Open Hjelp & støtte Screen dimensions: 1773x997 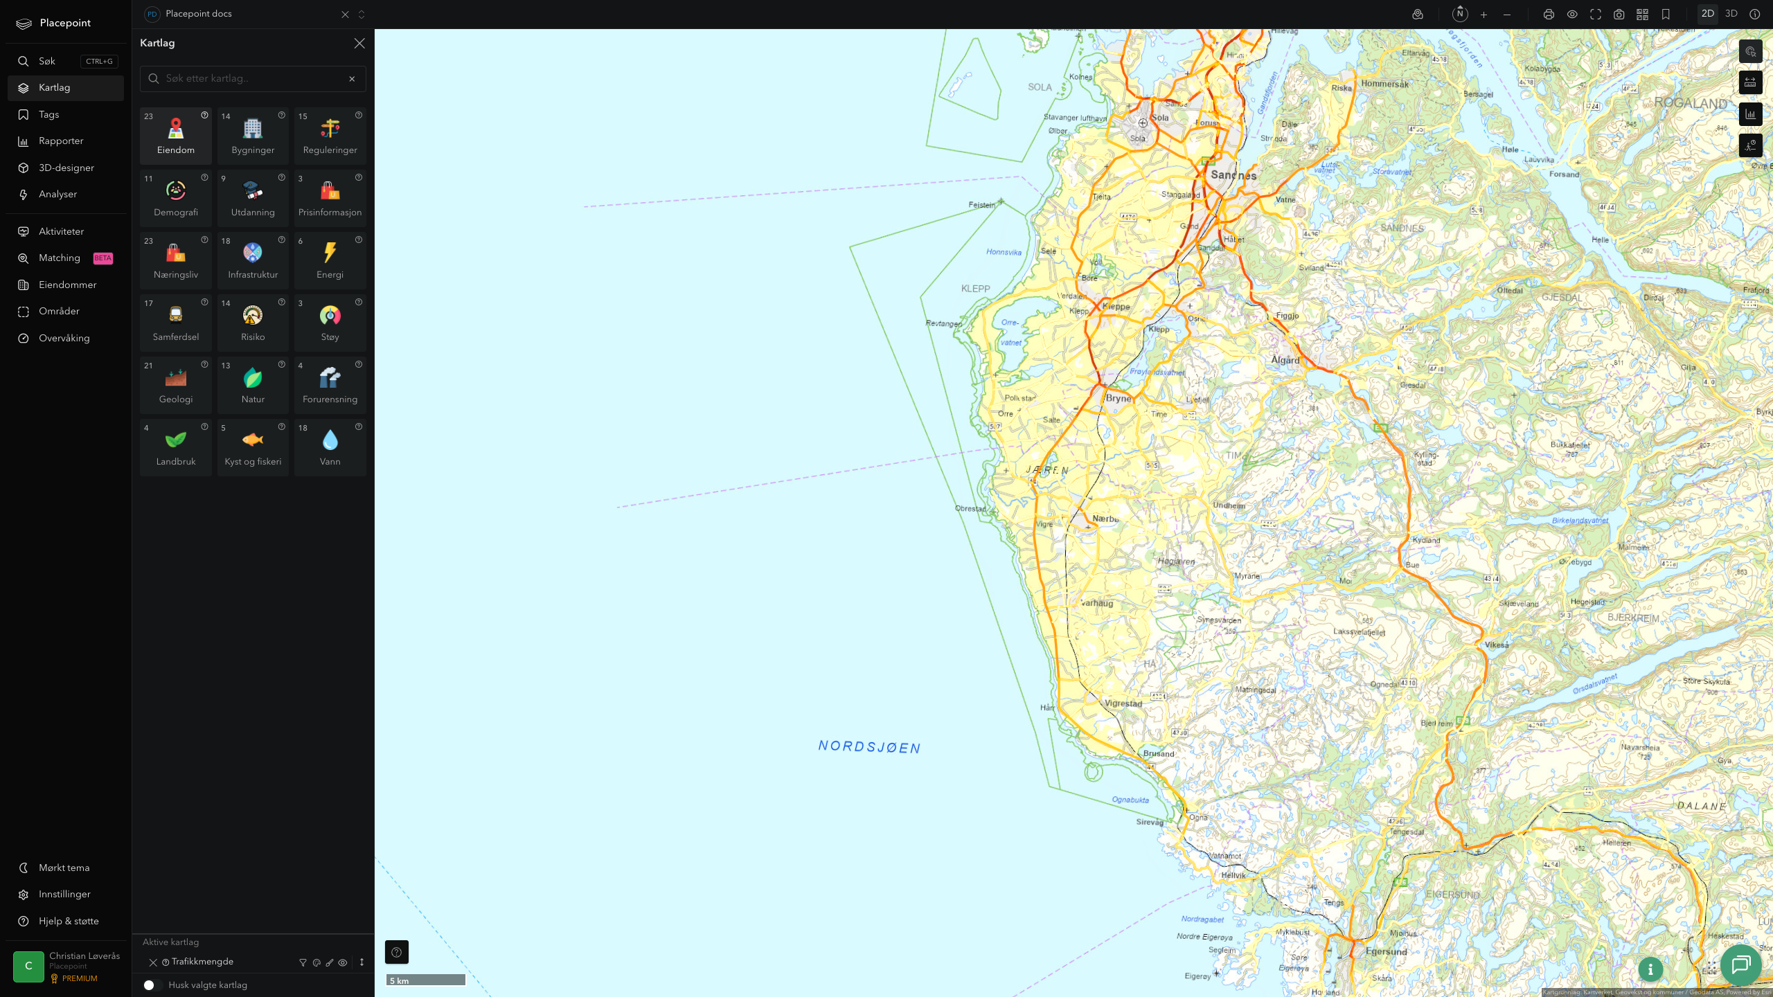tap(66, 921)
